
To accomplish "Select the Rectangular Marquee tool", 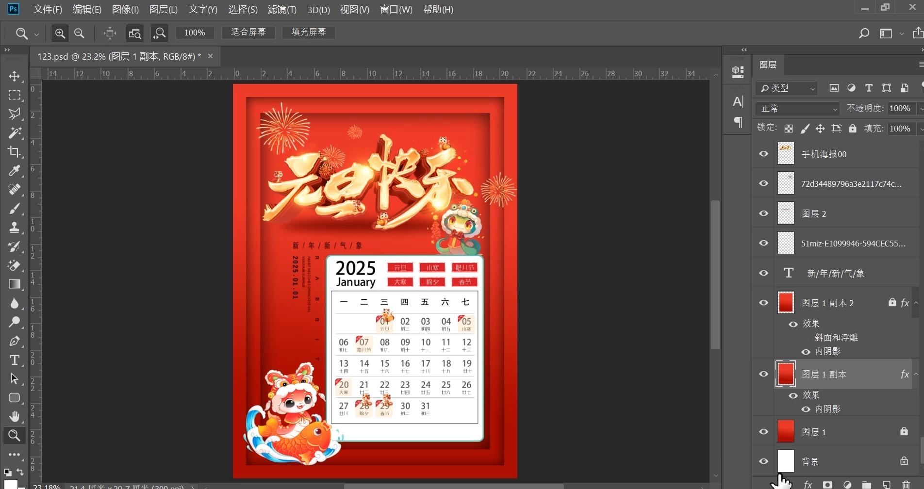I will (14, 95).
